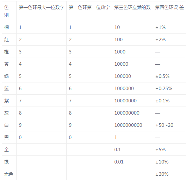This screenshot has height=182, width=188.
Task: Click multiplier 100000000 in the 灰 row
Action: 127,113
